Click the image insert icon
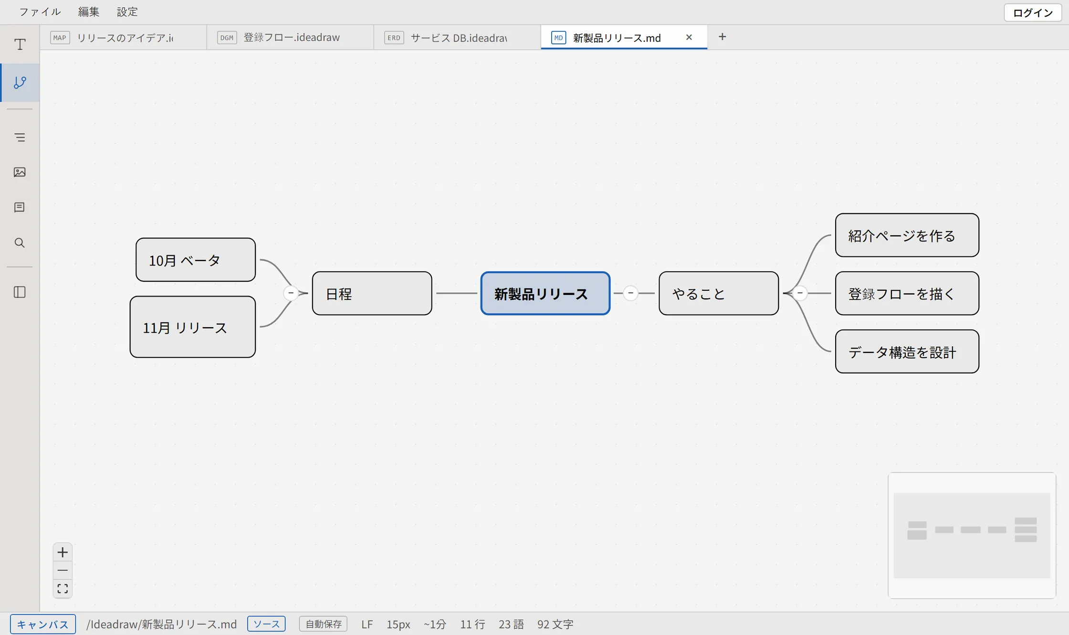The width and height of the screenshot is (1069, 635). [x=20, y=172]
